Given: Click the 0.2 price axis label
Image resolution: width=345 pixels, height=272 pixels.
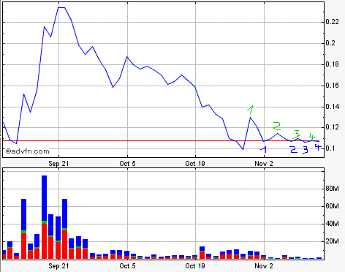Looking at the screenshot, I should [x=330, y=43].
